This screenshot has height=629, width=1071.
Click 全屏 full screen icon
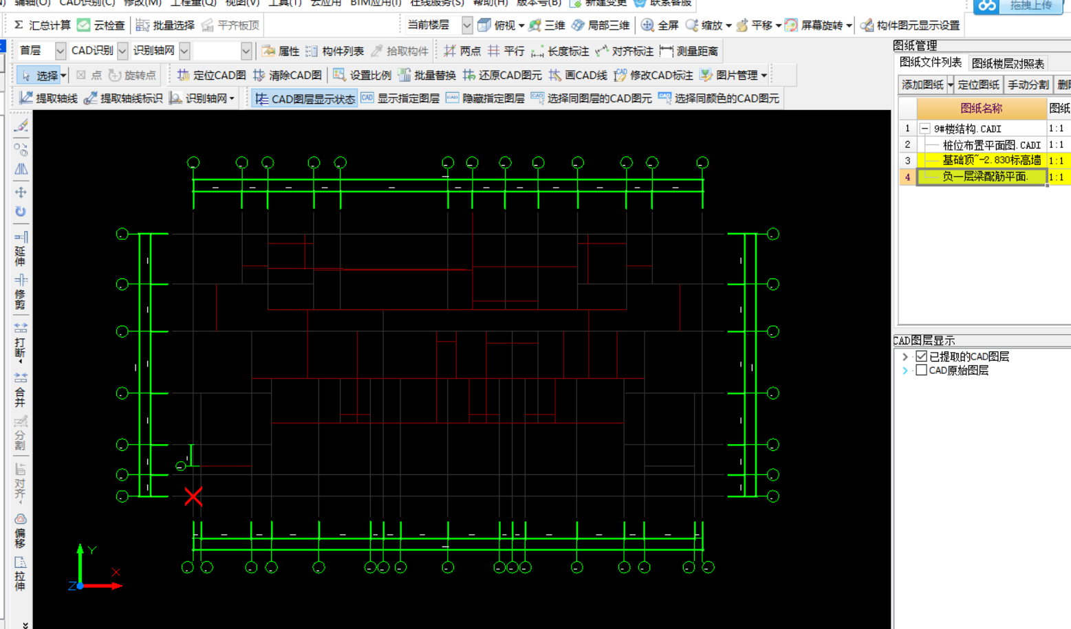647,25
